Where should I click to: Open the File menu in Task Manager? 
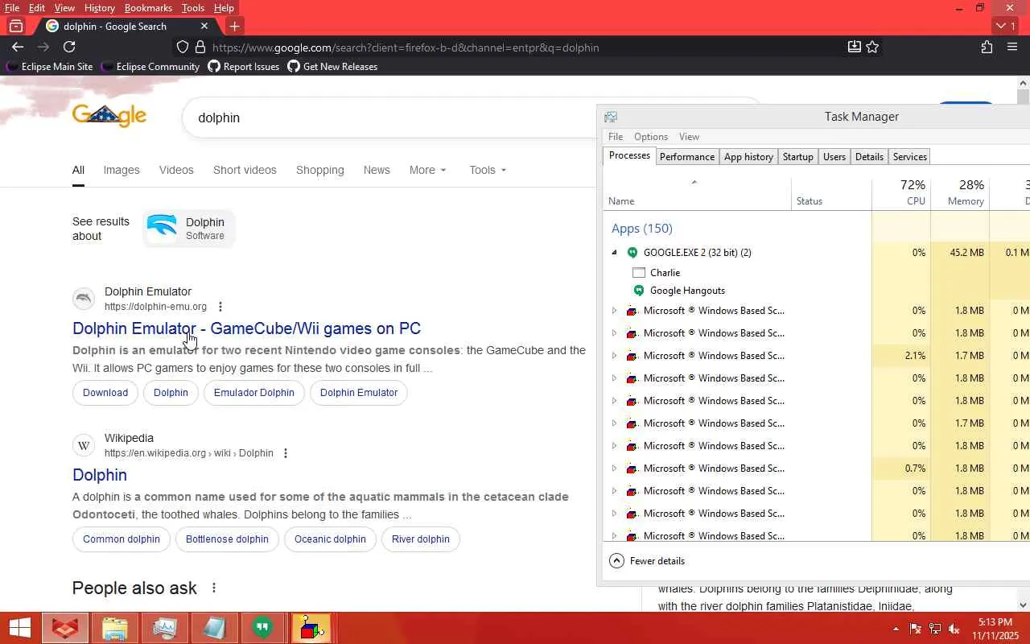point(616,137)
